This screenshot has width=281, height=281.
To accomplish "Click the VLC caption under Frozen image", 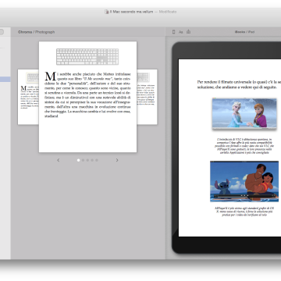I will tap(244, 146).
